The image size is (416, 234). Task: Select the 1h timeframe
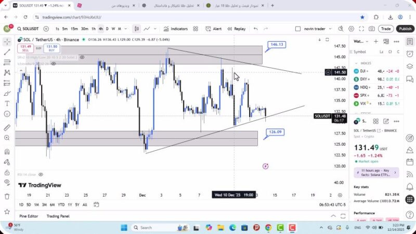pos(94,29)
